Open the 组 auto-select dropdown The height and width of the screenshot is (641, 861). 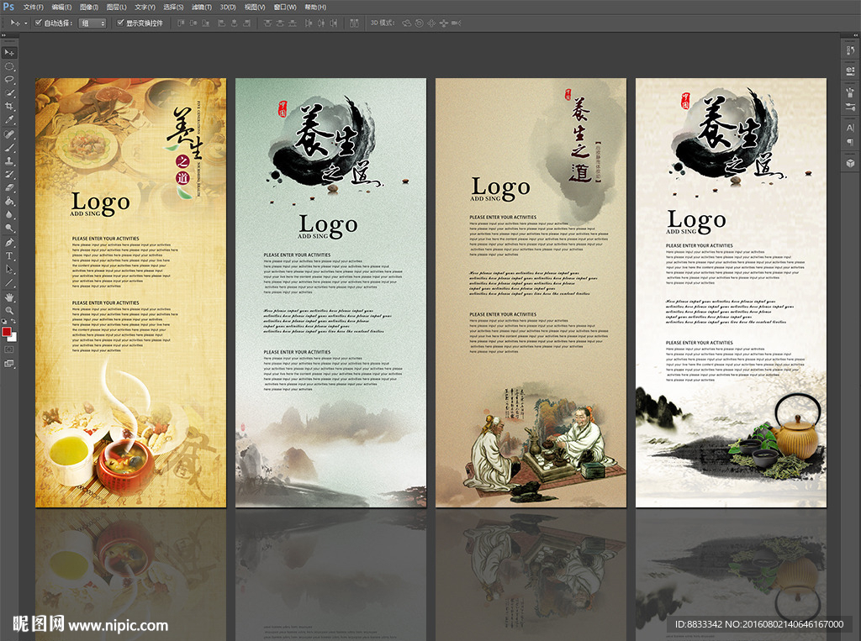tap(92, 23)
